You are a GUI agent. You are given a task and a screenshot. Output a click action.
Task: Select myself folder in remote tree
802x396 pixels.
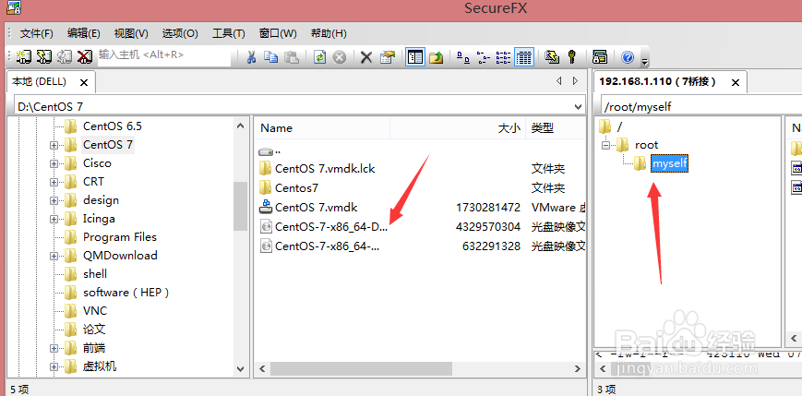tap(669, 163)
